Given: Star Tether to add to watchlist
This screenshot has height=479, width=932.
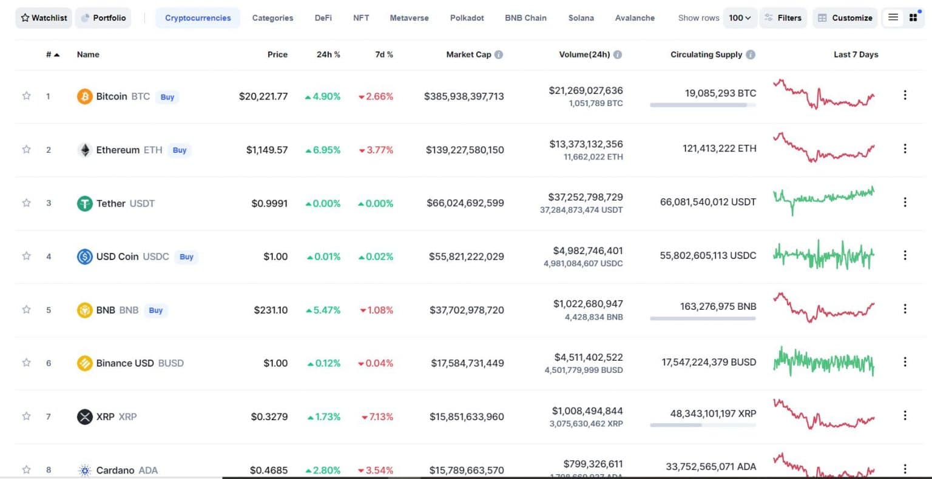Looking at the screenshot, I should [26, 203].
